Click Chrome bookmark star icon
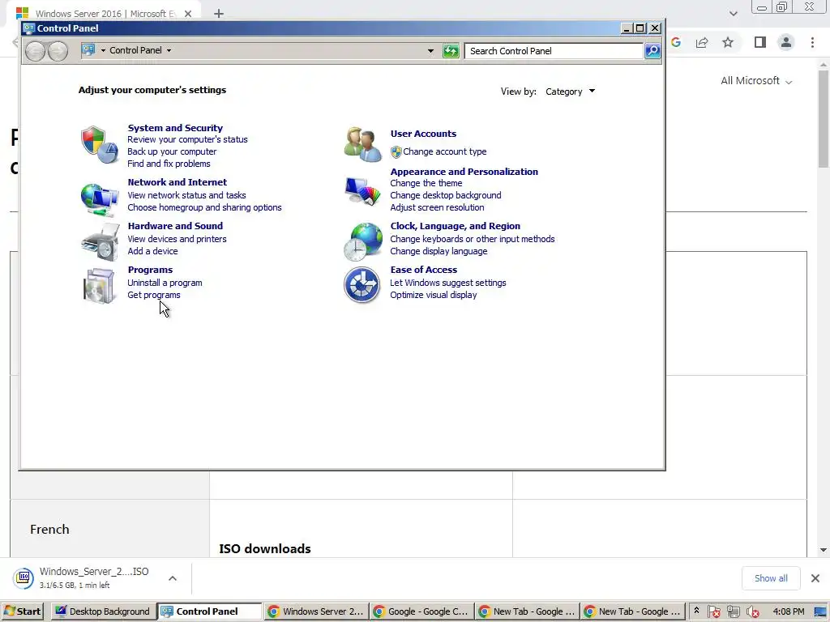The image size is (830, 622). 728,42
